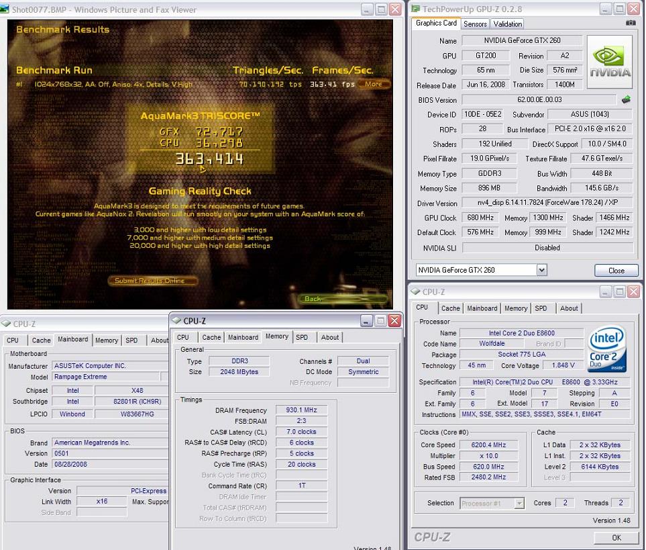Click the CAS# Latency 7.0 clocks value
The height and width of the screenshot is (550, 646).
click(302, 432)
